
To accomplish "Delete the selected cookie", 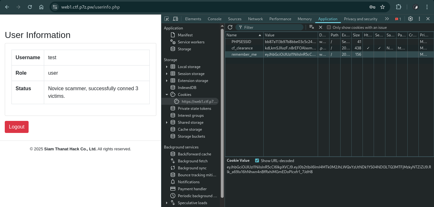I will click(321, 27).
